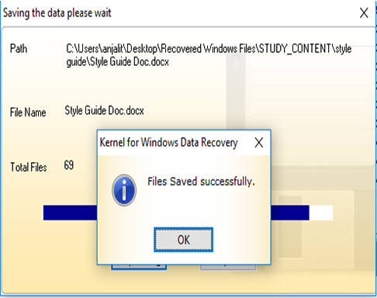Click the gray button peeking below the dialog's right side
Screen dimensions: 377x298
point(228,268)
